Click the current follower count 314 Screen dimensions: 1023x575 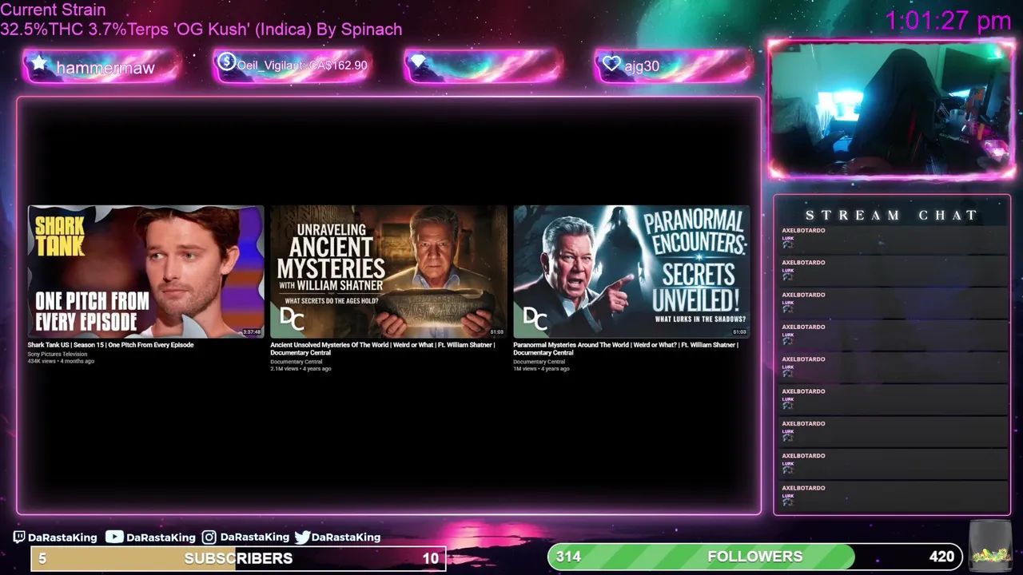(x=568, y=557)
